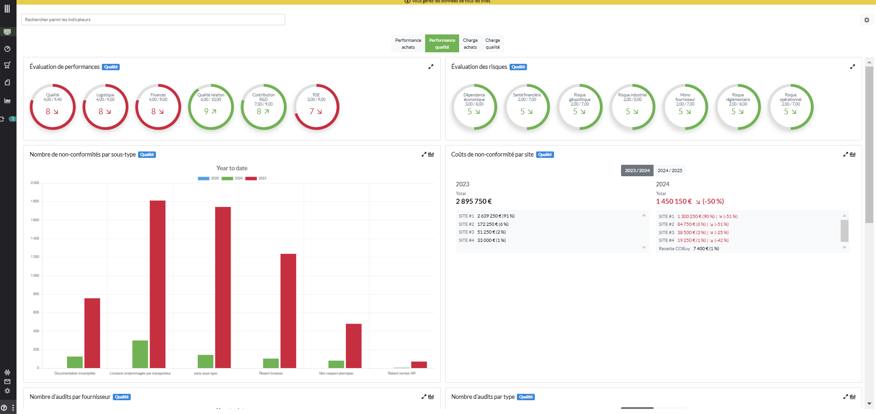Click Qualité tag beside Évaluation de performances

[111, 67]
